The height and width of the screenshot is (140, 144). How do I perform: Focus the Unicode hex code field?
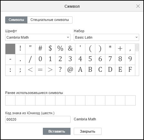click(x=38, y=119)
